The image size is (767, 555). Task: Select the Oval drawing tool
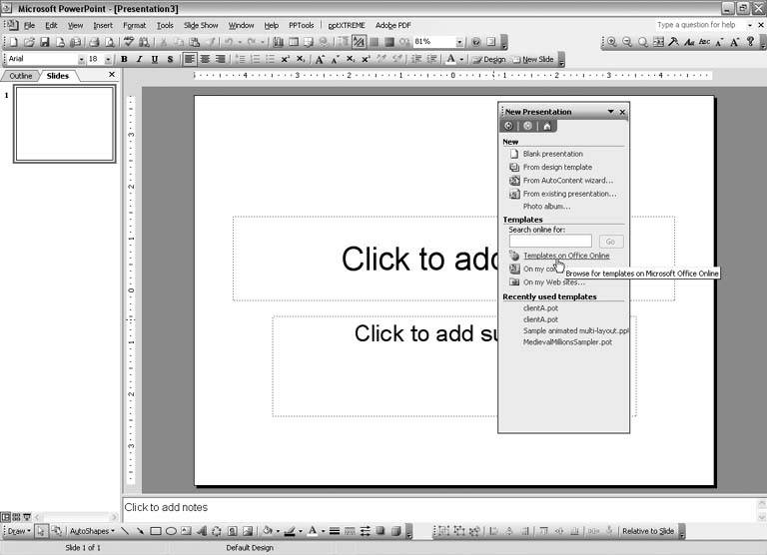coord(171,531)
